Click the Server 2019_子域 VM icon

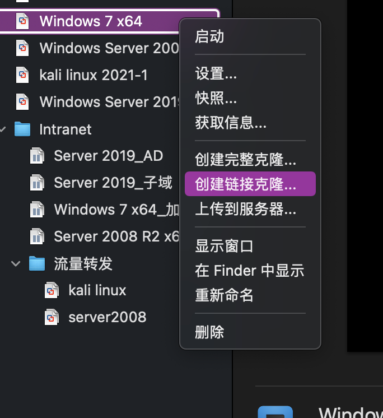pos(37,183)
